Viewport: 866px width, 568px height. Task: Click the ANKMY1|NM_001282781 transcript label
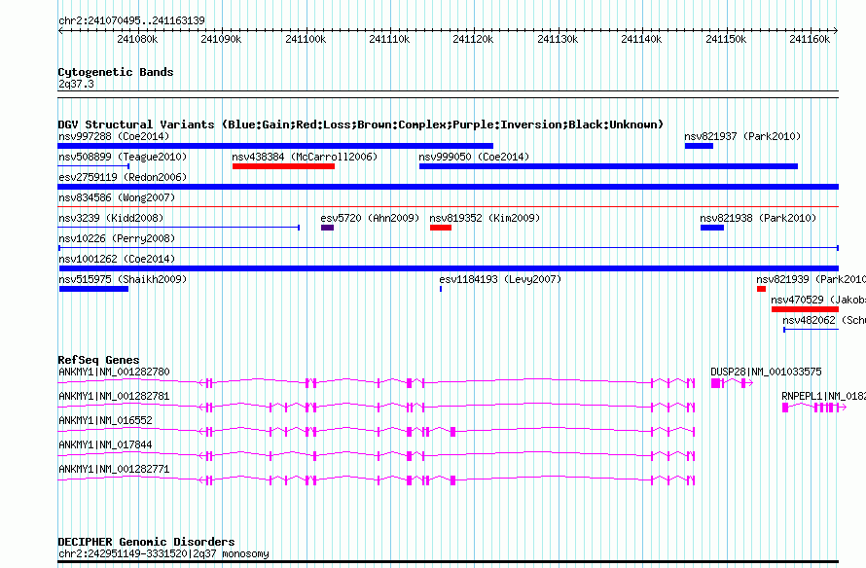point(114,396)
